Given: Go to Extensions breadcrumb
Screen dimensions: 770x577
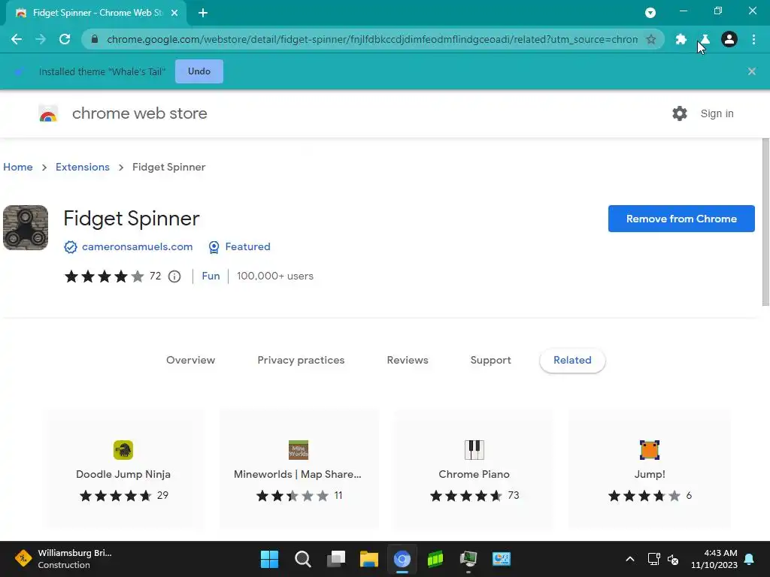Looking at the screenshot, I should click(x=83, y=167).
